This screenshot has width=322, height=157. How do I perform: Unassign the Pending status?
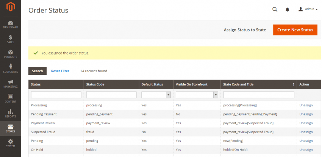[x=306, y=141]
